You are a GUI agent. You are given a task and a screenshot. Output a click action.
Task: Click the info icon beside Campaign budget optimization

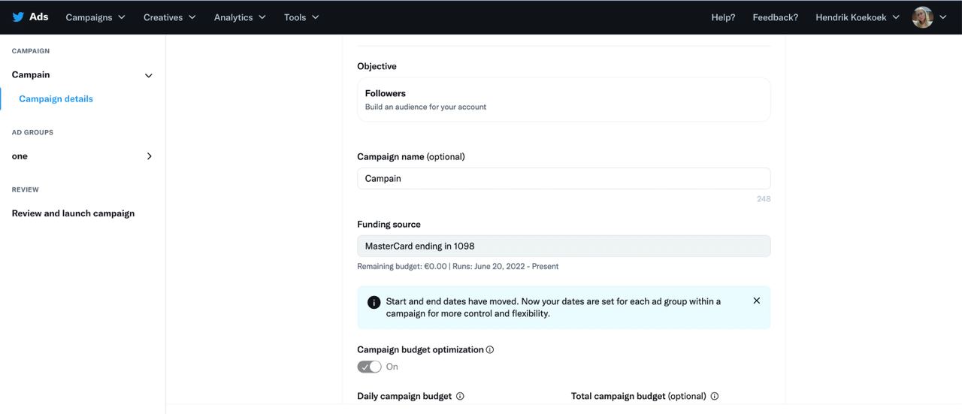pyautogui.click(x=490, y=349)
